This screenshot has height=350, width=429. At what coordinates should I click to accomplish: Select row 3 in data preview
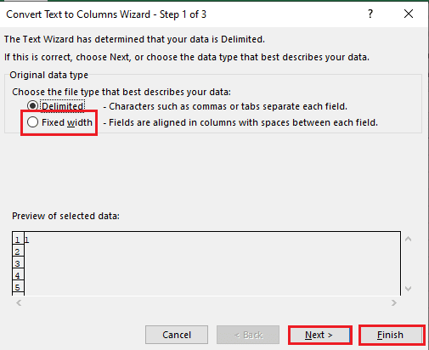coord(18,263)
